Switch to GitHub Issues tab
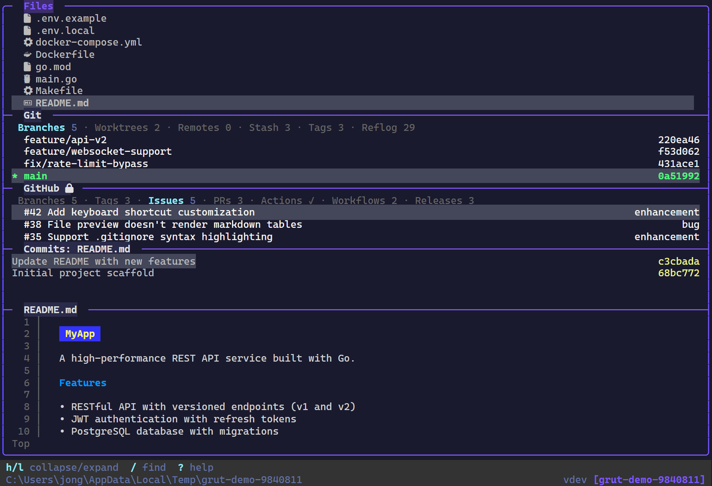The width and height of the screenshot is (712, 486). tap(172, 201)
